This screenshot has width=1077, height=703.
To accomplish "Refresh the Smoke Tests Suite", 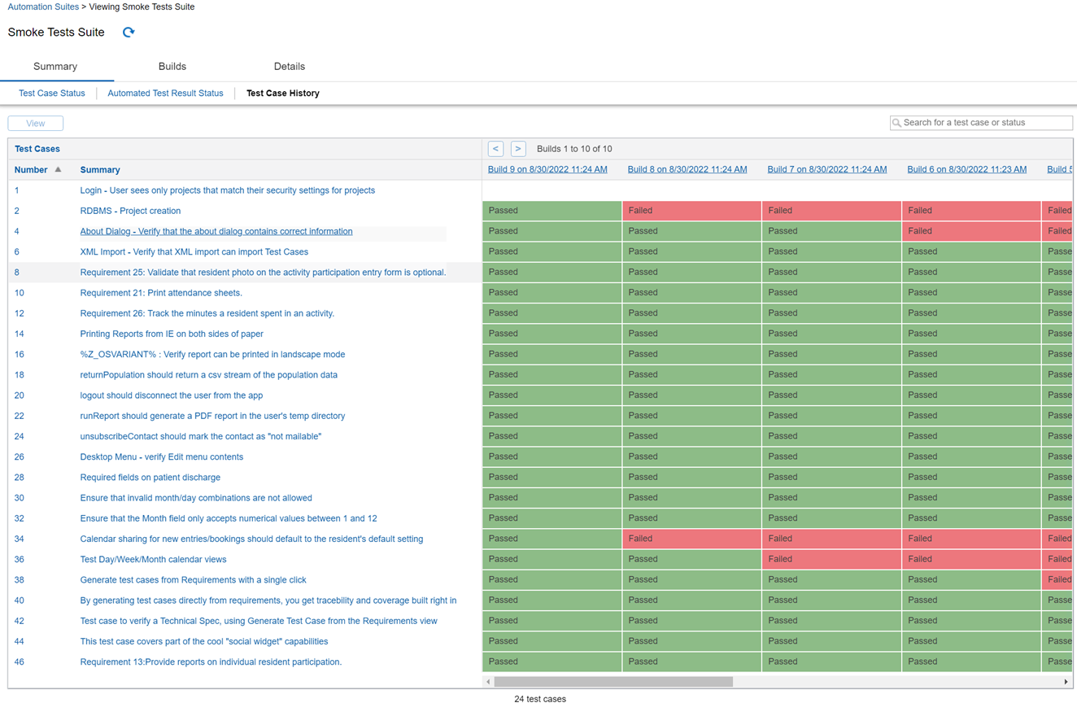I will coord(129,33).
